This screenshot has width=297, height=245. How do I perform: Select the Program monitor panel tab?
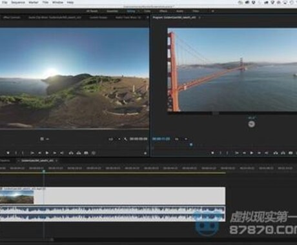coord(174,17)
